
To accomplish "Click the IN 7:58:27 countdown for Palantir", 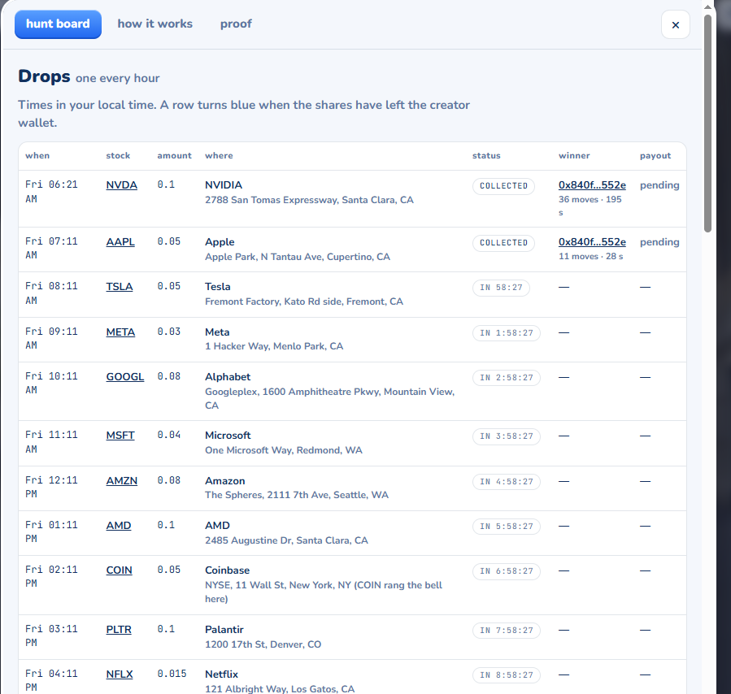I will (x=507, y=630).
